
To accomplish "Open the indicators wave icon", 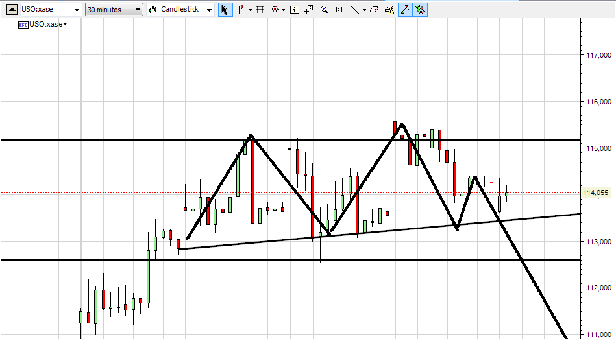I will 275,10.
